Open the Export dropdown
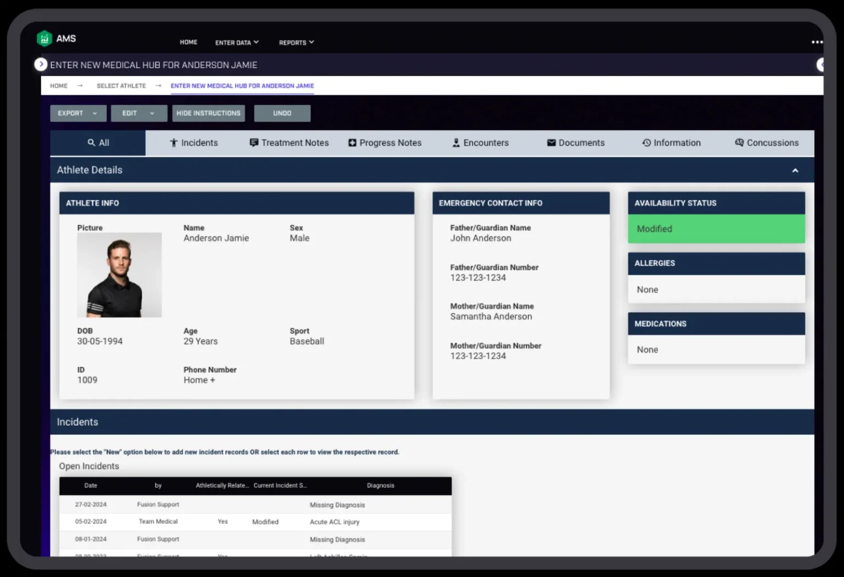Viewport: 844px width, 577px height. point(77,113)
